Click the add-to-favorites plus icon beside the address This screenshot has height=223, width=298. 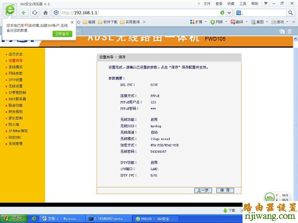(x=56, y=13)
